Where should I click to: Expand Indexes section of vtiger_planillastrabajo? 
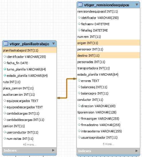coord(53,150)
